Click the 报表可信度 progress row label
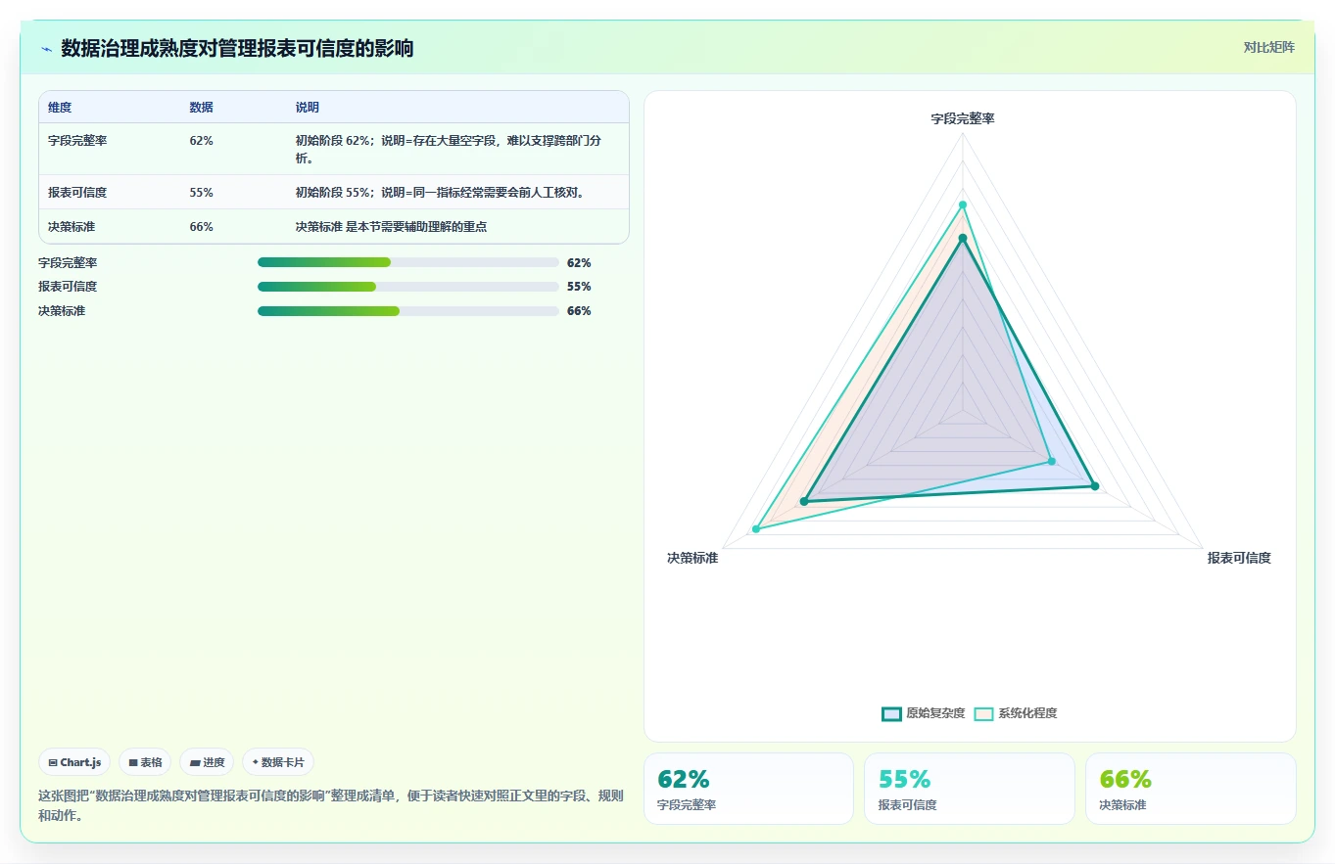The width and height of the screenshot is (1335, 864). pyautogui.click(x=68, y=287)
